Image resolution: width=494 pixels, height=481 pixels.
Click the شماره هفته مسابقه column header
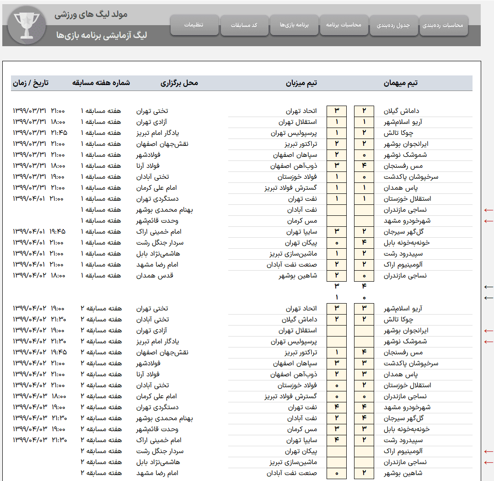tap(101, 83)
